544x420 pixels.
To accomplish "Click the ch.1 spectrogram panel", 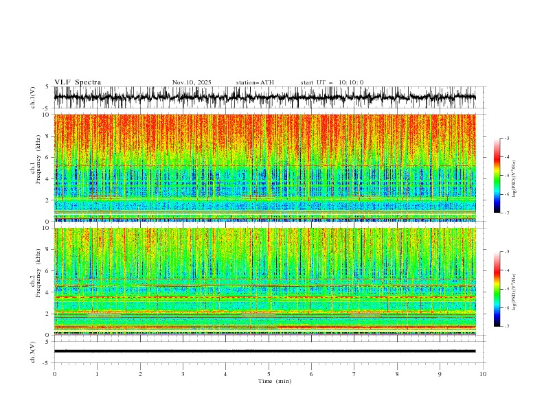I will [x=265, y=167].
